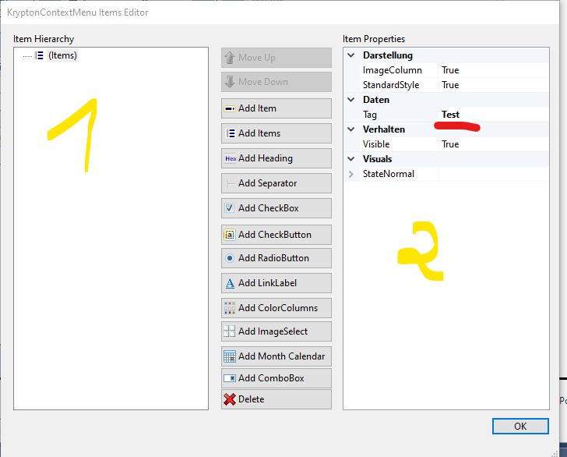Collapse the Verhalten category
This screenshot has height=457, width=567.
pos(350,129)
